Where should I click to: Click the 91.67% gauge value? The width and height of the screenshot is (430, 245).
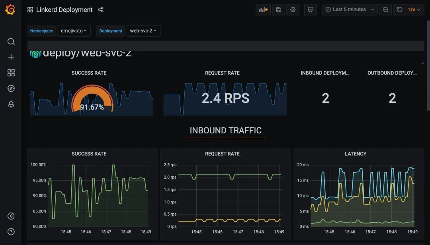tap(92, 107)
